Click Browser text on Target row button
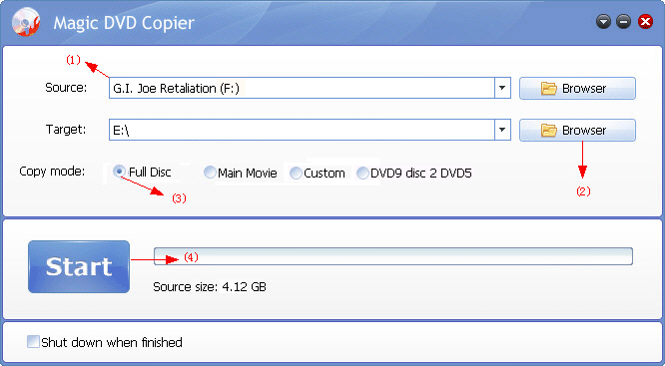 tap(584, 131)
